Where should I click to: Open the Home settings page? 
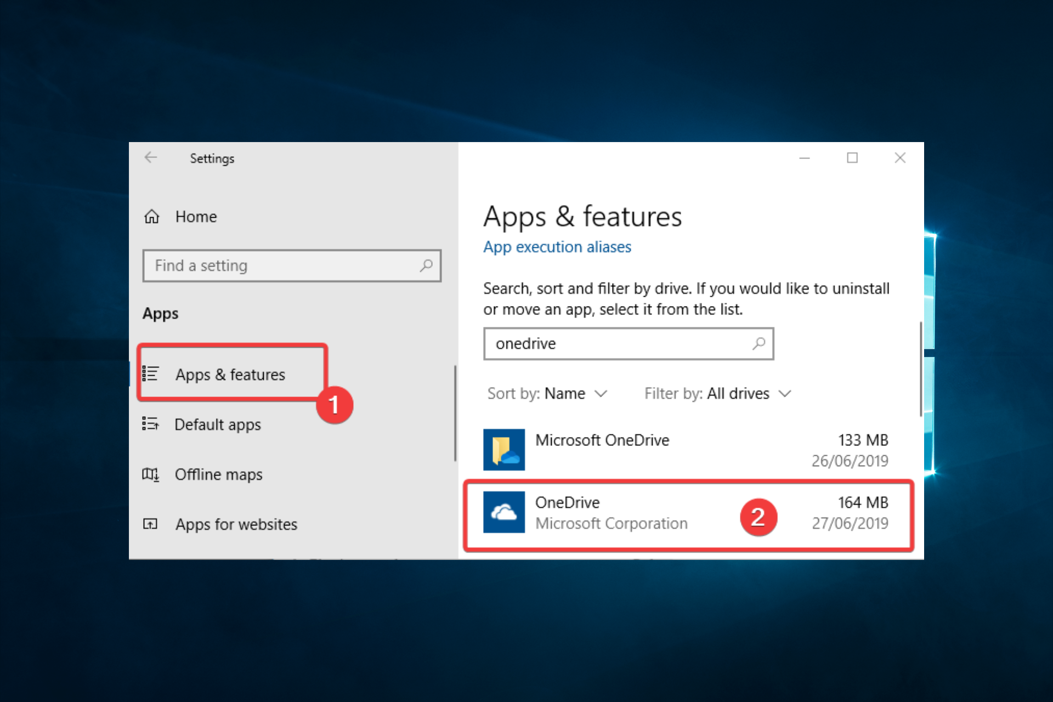tap(196, 217)
